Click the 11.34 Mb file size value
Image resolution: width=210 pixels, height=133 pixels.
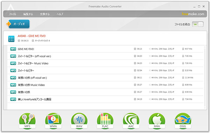point(189,78)
